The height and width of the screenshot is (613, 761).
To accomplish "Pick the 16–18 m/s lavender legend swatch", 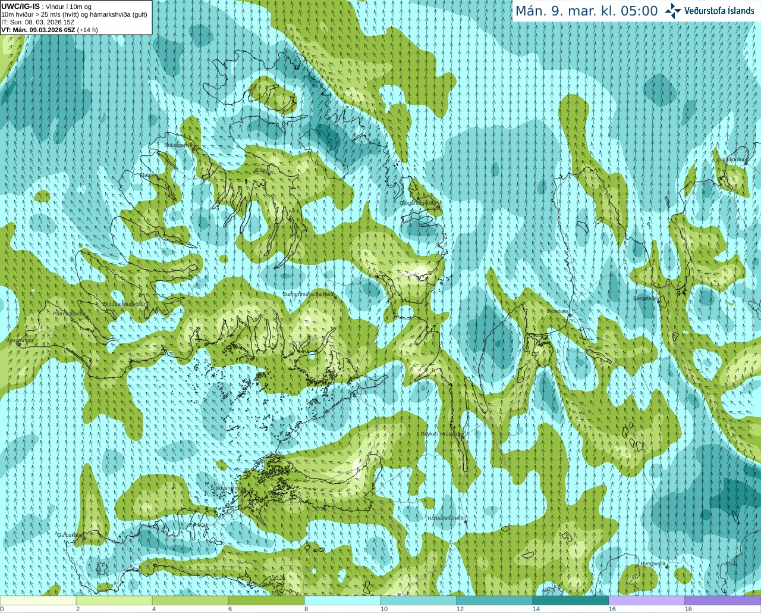I will (647, 601).
